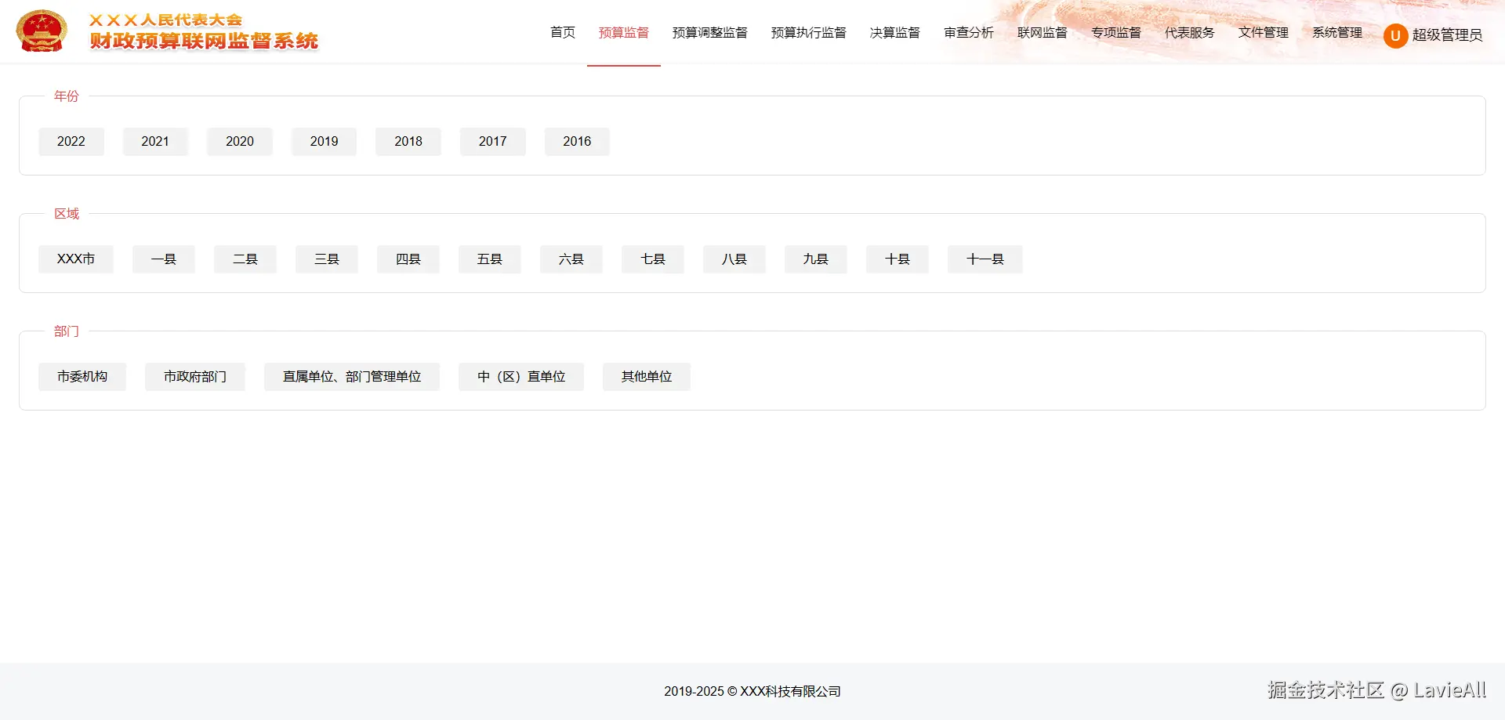Click the 市委机构 department option
This screenshot has width=1505, height=720.
(x=82, y=376)
